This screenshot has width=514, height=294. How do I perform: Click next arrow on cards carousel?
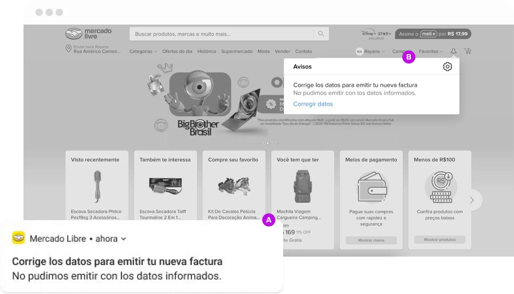click(472, 200)
